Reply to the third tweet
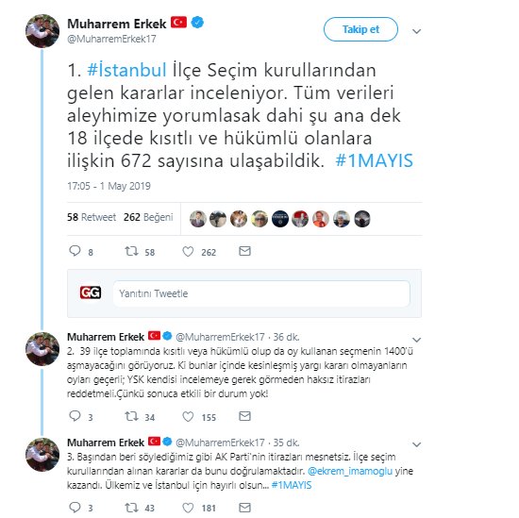Viewport: 519px width, 518px height. point(75,507)
